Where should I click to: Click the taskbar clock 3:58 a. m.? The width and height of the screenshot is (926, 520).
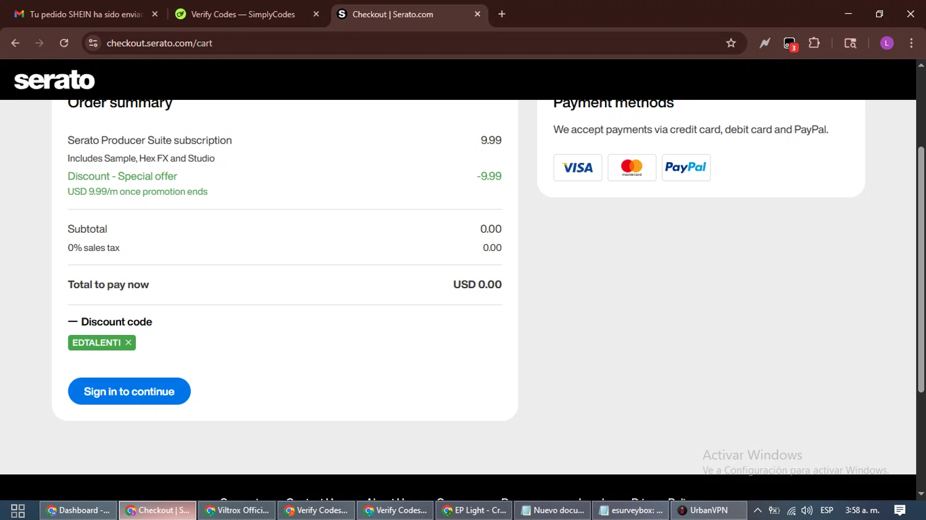click(862, 511)
